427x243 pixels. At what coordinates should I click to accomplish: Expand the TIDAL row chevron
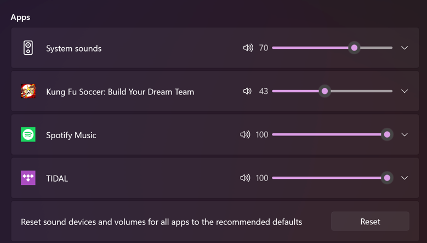[x=405, y=178]
